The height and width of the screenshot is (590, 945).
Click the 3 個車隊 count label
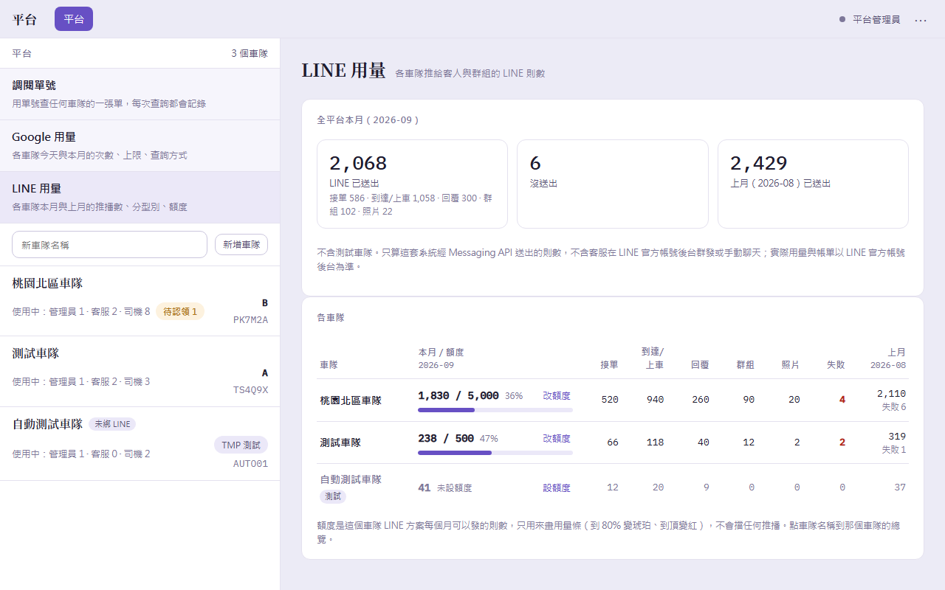point(250,54)
